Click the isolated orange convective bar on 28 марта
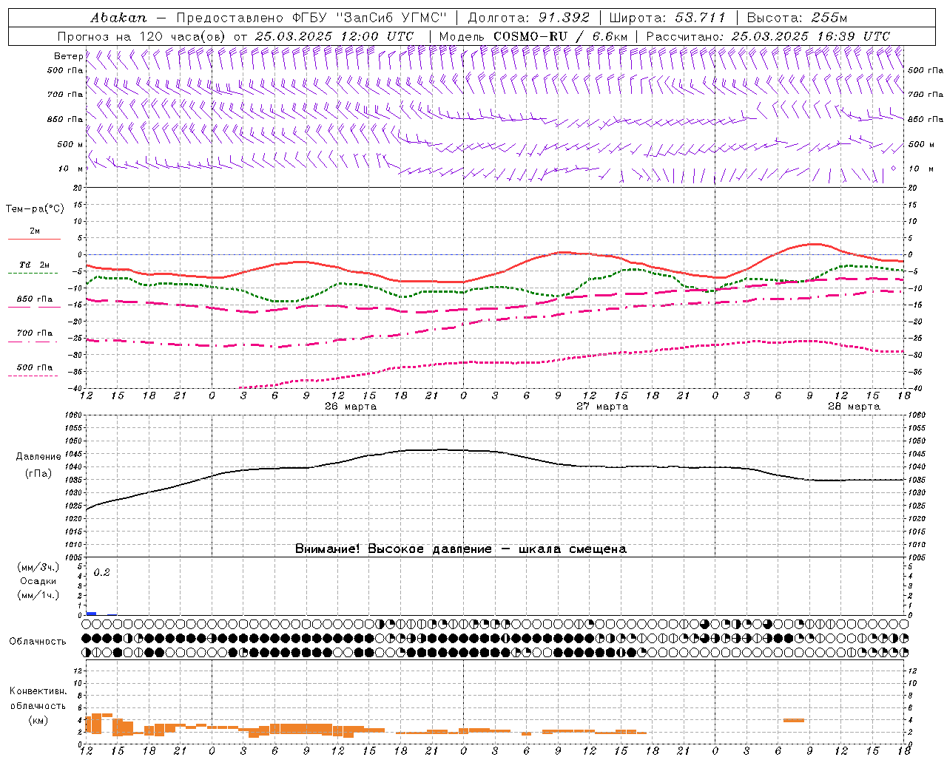 click(794, 720)
